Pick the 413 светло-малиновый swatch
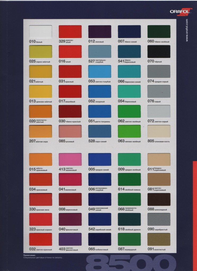Image resolution: width=197 pixels, height=271 pixels. pyautogui.click(x=70, y=159)
